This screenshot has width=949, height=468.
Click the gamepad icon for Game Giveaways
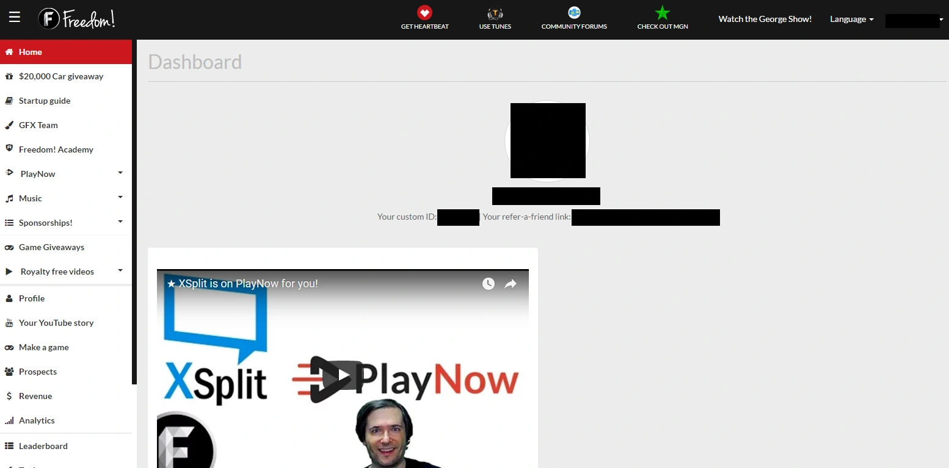pos(9,247)
